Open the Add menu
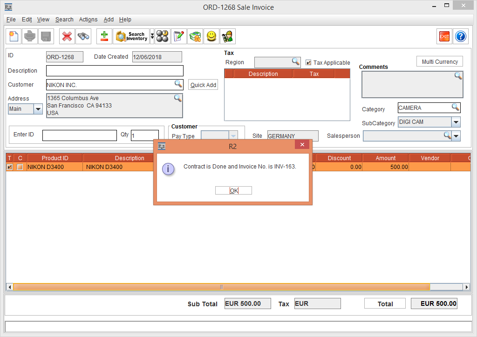477x337 pixels. 109,20
